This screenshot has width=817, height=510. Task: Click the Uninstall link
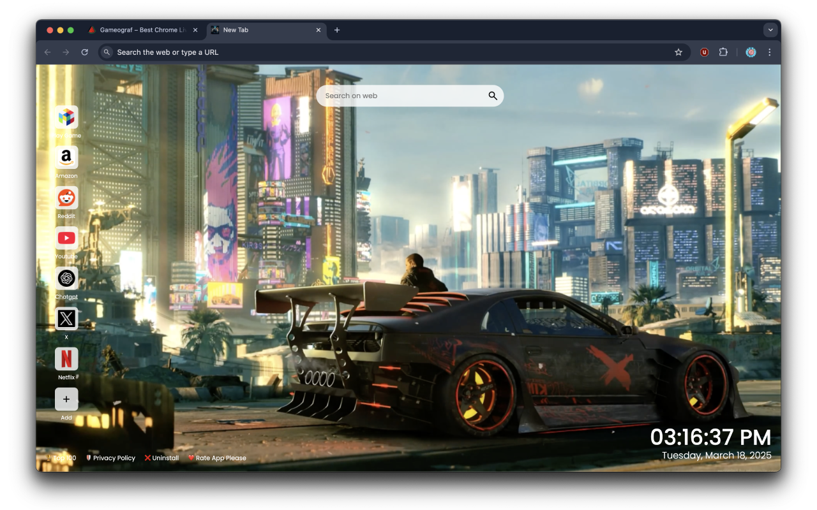pos(161,458)
